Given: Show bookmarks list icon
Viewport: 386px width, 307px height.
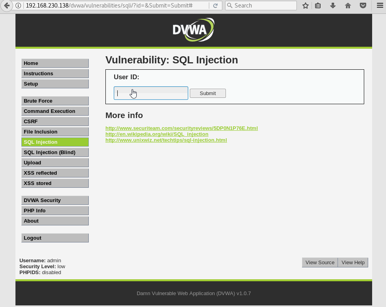Looking at the screenshot, I should click(318, 6).
